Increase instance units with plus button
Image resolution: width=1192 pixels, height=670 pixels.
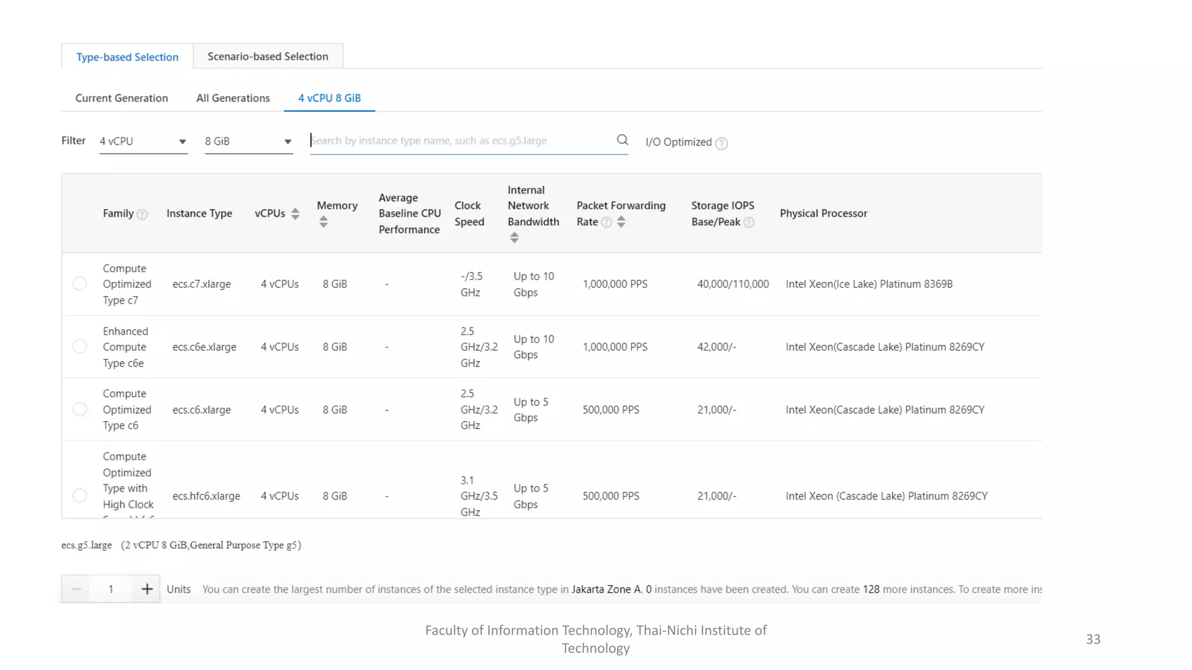pyautogui.click(x=147, y=589)
